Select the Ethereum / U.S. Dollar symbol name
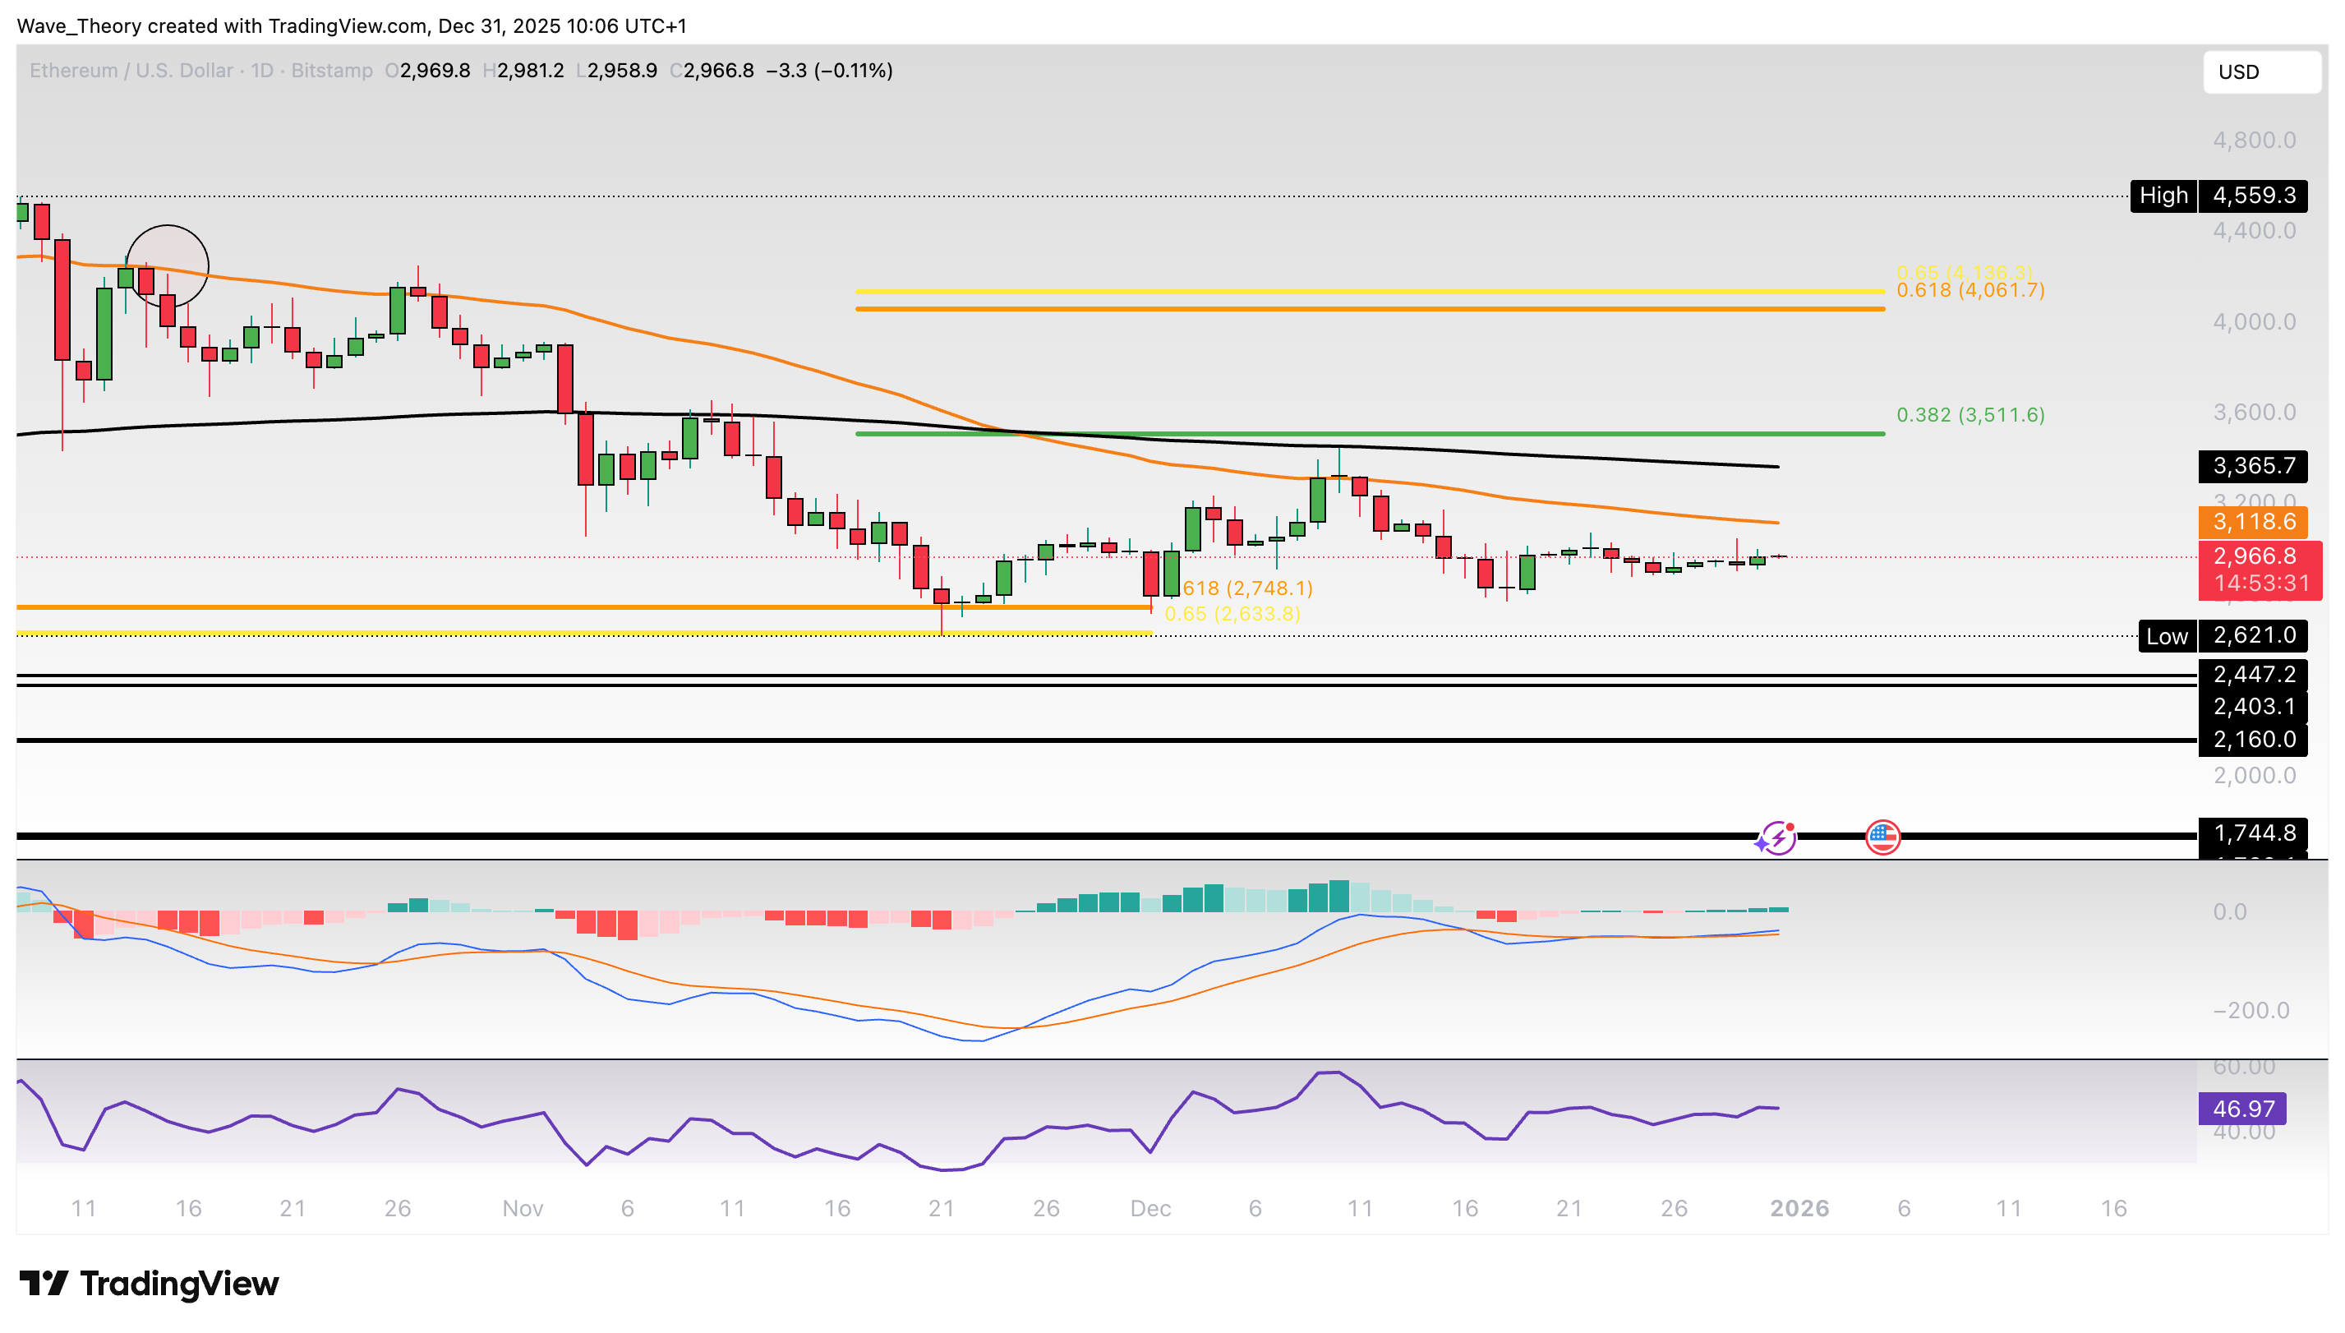Viewport: 2345px width, 1333px height. 131,71
